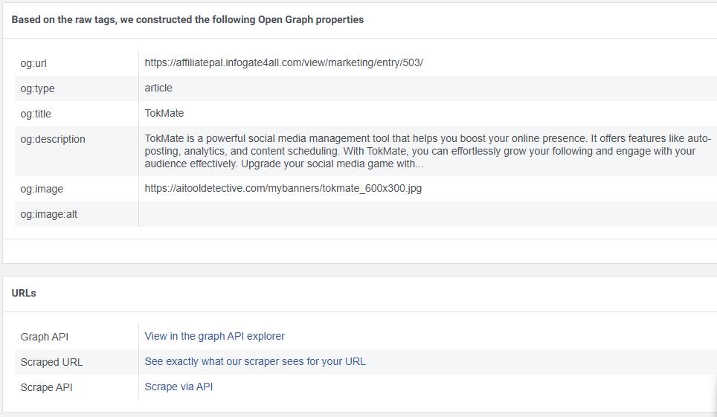Screen dimensions: 717x417
Task: Click the og:image:alt property label
Action: [48, 214]
